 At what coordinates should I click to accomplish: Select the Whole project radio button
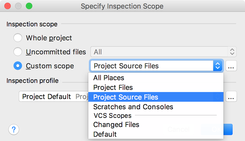click(x=18, y=38)
